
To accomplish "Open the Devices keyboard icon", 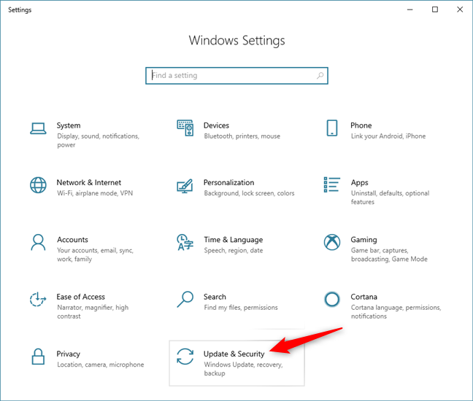I will coord(185,128).
